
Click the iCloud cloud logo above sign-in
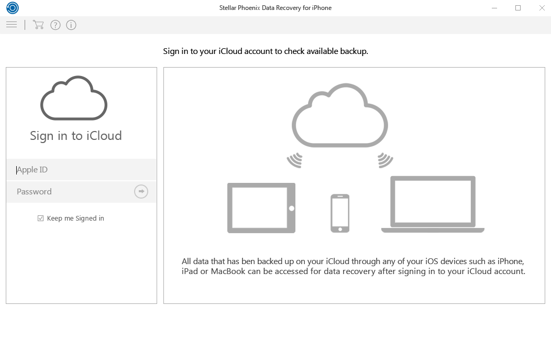pyautogui.click(x=74, y=98)
